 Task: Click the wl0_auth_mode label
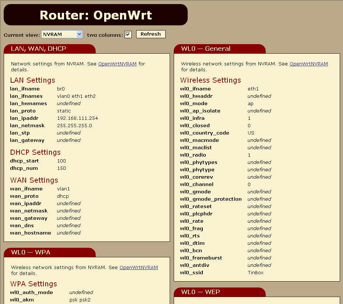pos(32,293)
